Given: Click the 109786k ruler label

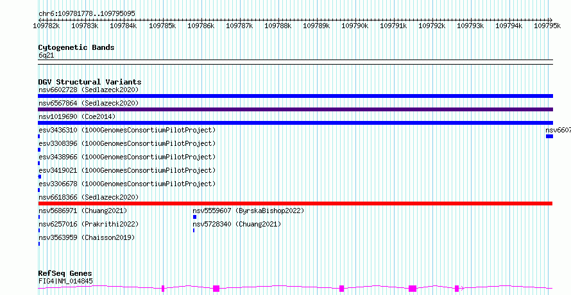Looking at the screenshot, I should pyautogui.click(x=201, y=26).
